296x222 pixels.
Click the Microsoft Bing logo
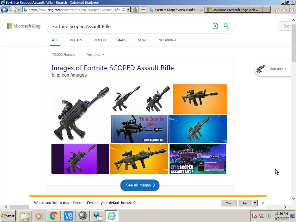(24, 26)
